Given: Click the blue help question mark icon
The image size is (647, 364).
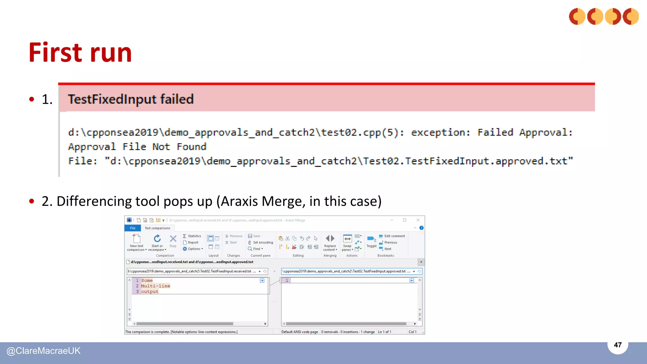Looking at the screenshot, I should click(421, 228).
